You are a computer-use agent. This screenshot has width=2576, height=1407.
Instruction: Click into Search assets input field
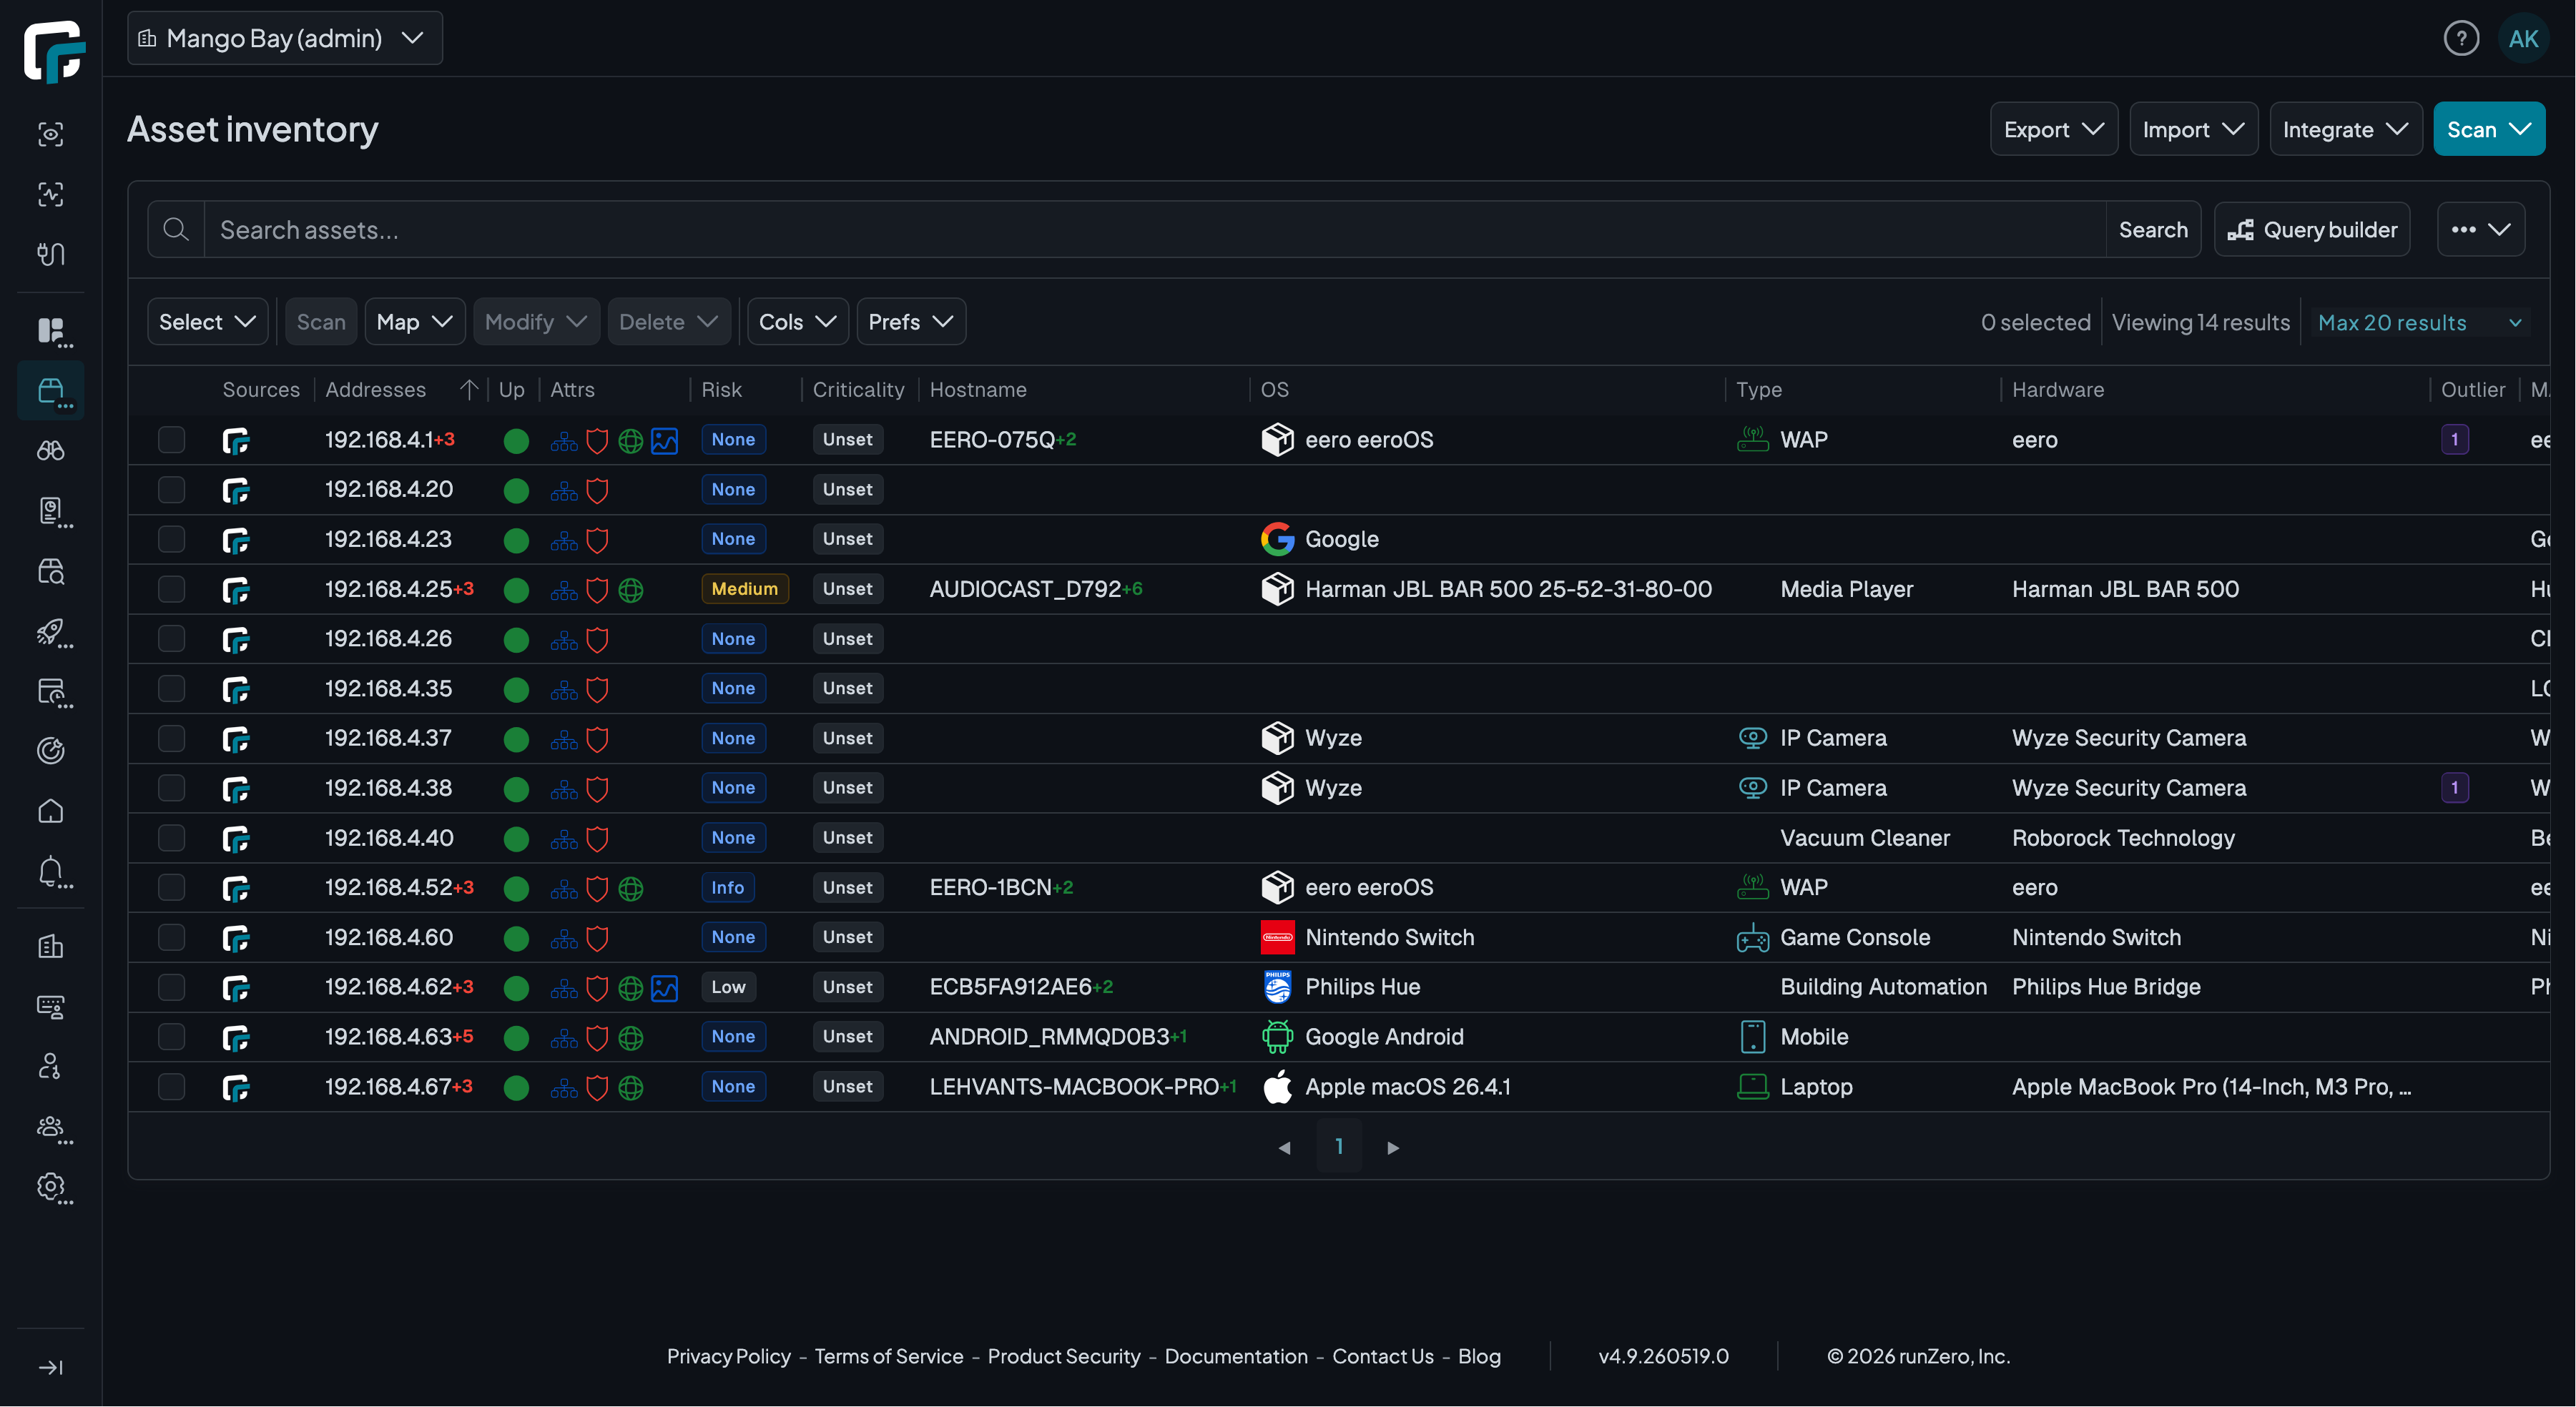[x=1154, y=230]
